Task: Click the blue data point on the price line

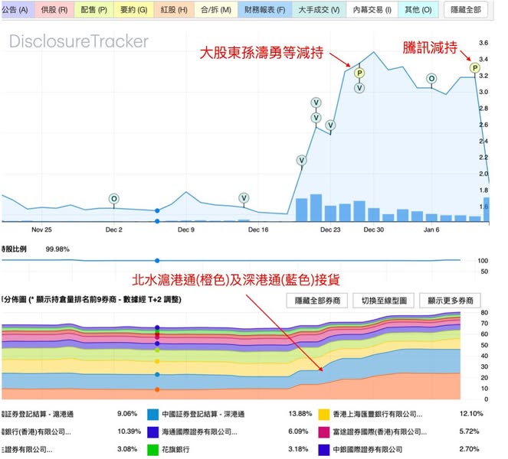Action: click(x=157, y=210)
